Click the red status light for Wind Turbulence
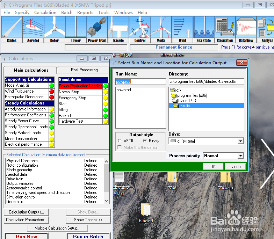This screenshot has width=274, height=239. pyautogui.click(x=52, y=92)
